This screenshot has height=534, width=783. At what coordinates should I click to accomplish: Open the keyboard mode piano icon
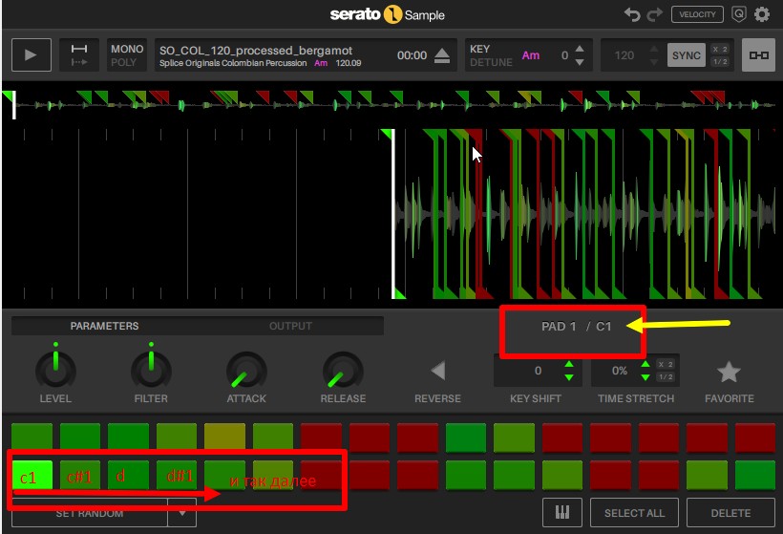click(562, 513)
